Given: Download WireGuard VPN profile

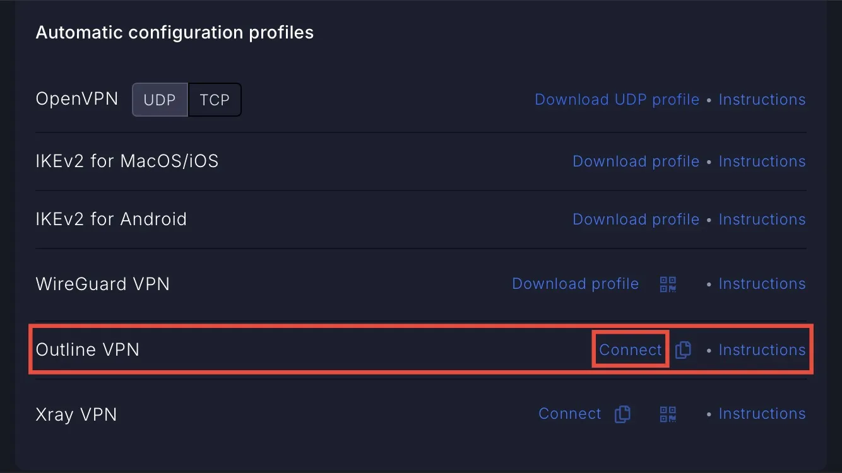Looking at the screenshot, I should pos(575,284).
